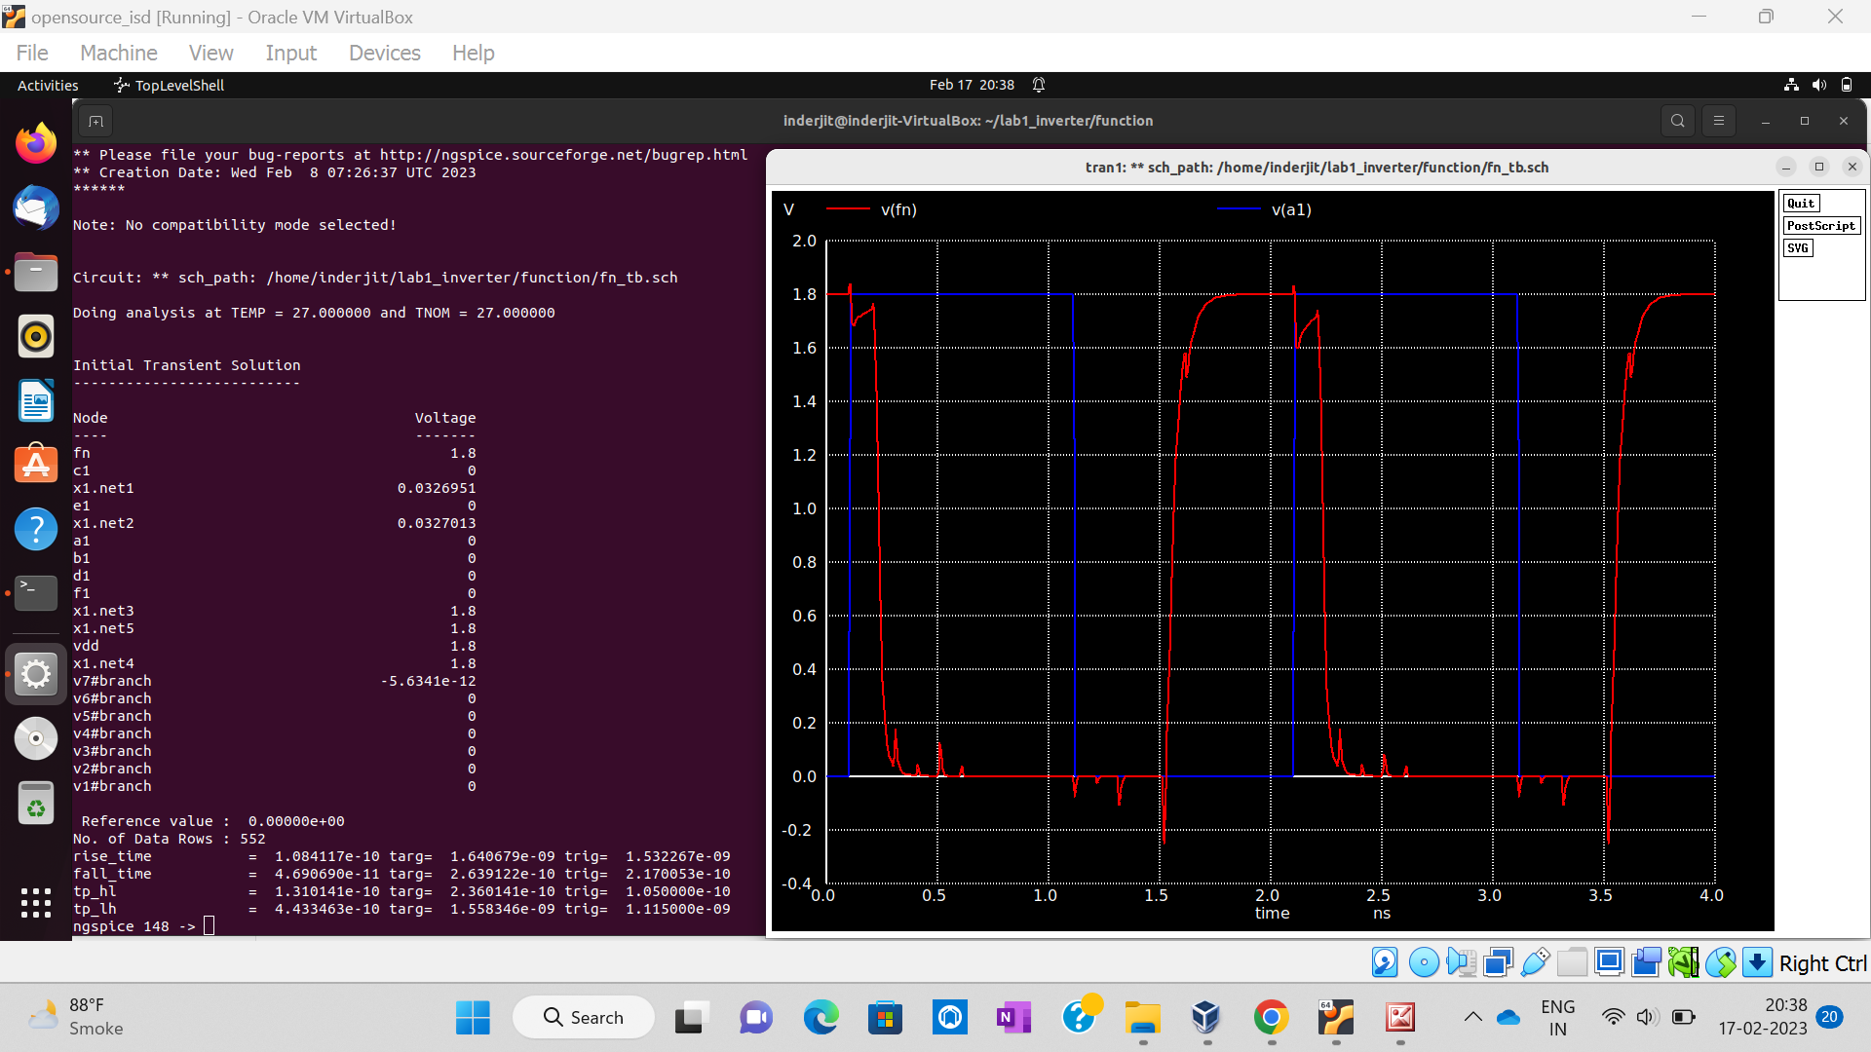Click the PostScript button in the plot window
Viewport: 1871px width, 1052px height.
pyautogui.click(x=1820, y=225)
